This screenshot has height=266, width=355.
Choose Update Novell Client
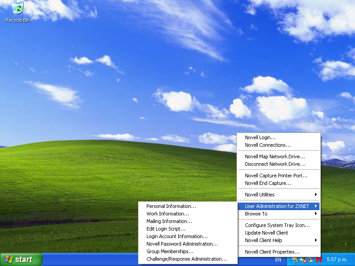click(x=279, y=233)
